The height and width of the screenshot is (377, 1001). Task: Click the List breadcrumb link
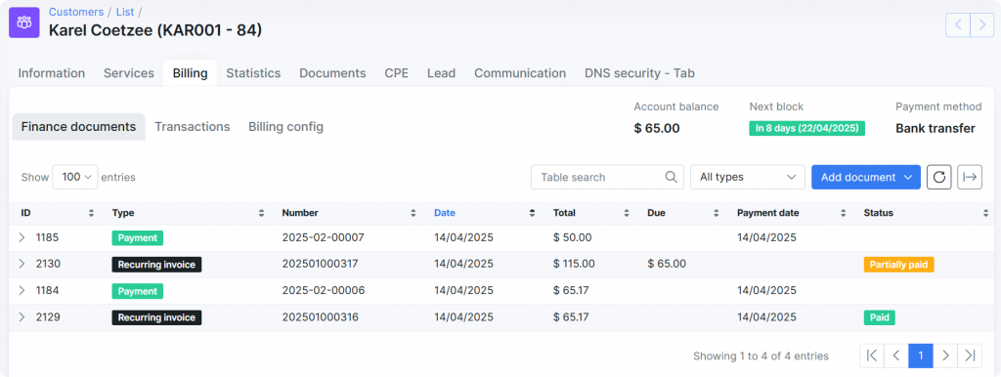(x=125, y=12)
